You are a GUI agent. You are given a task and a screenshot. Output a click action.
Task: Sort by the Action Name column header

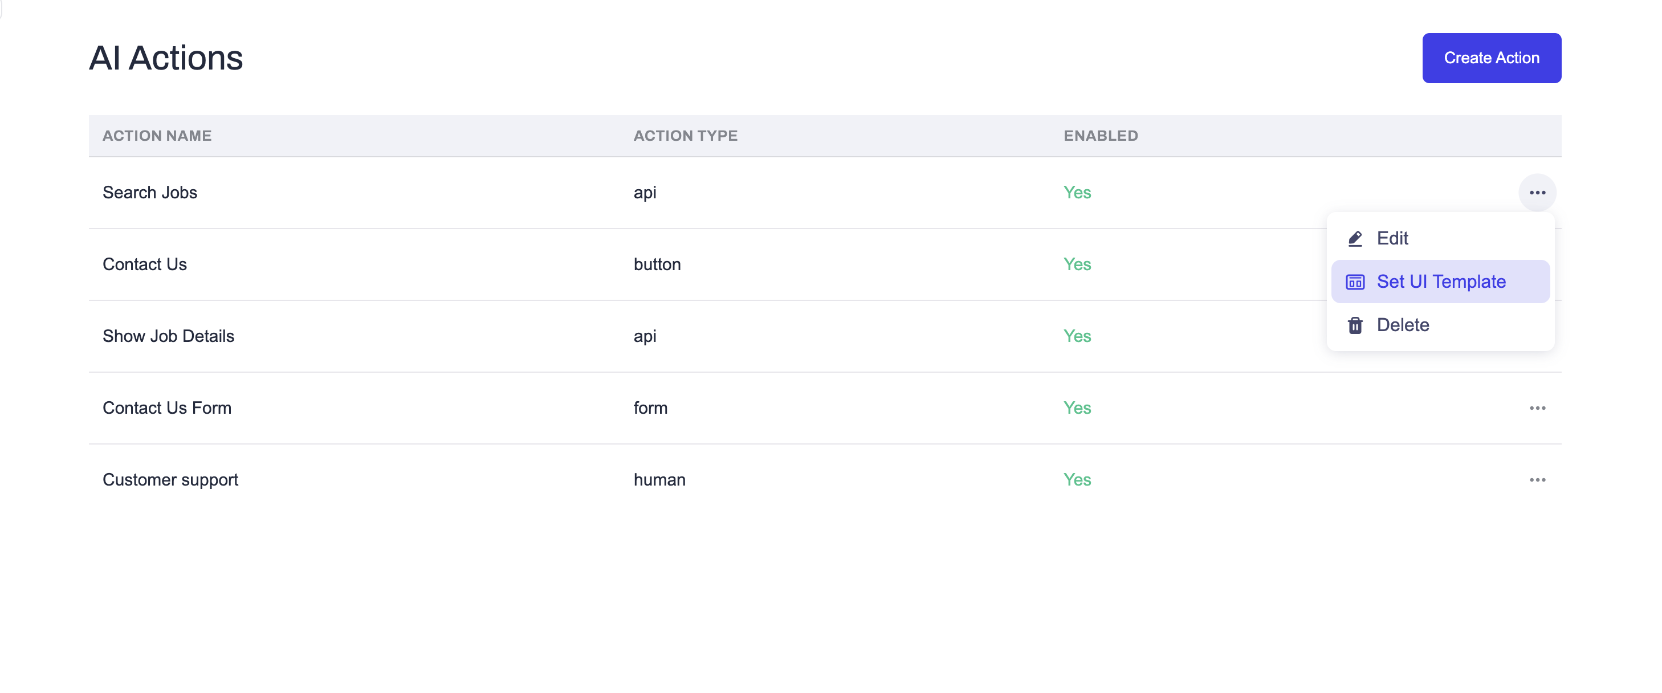point(157,136)
